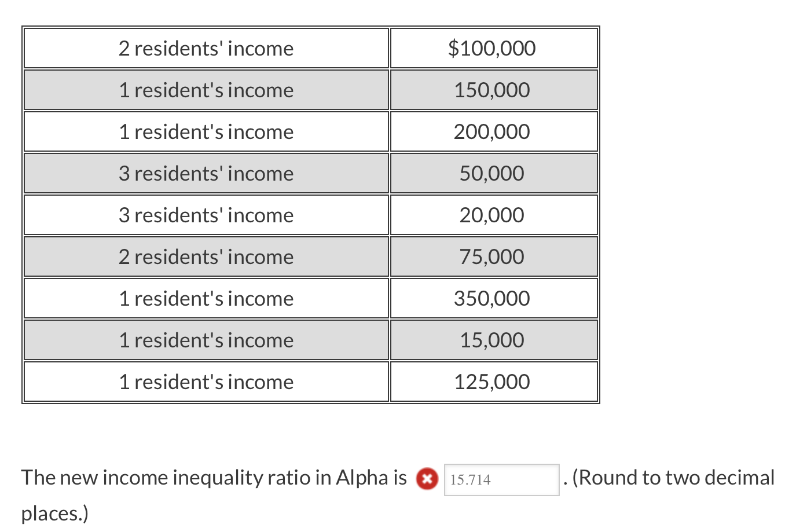Image resolution: width=785 pixels, height=528 pixels.
Task: Select the '1 resident's income' label beside 150,000
Action: [x=206, y=90]
